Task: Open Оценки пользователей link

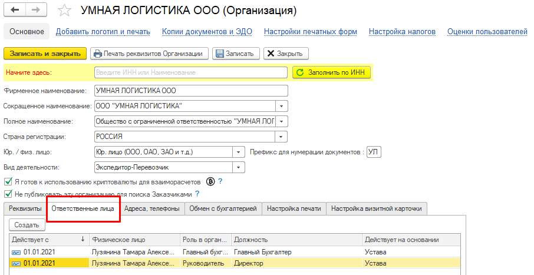Action: coord(487,32)
